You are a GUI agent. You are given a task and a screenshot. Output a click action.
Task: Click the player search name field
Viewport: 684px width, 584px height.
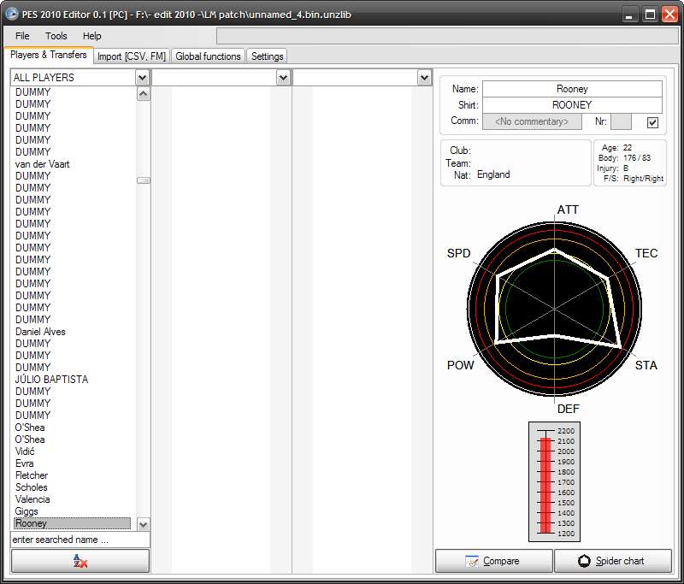80,540
